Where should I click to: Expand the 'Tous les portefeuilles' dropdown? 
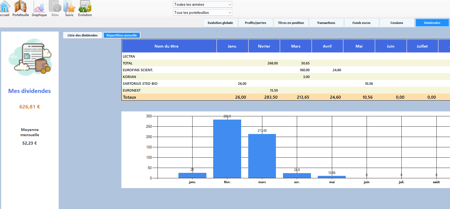(203, 13)
